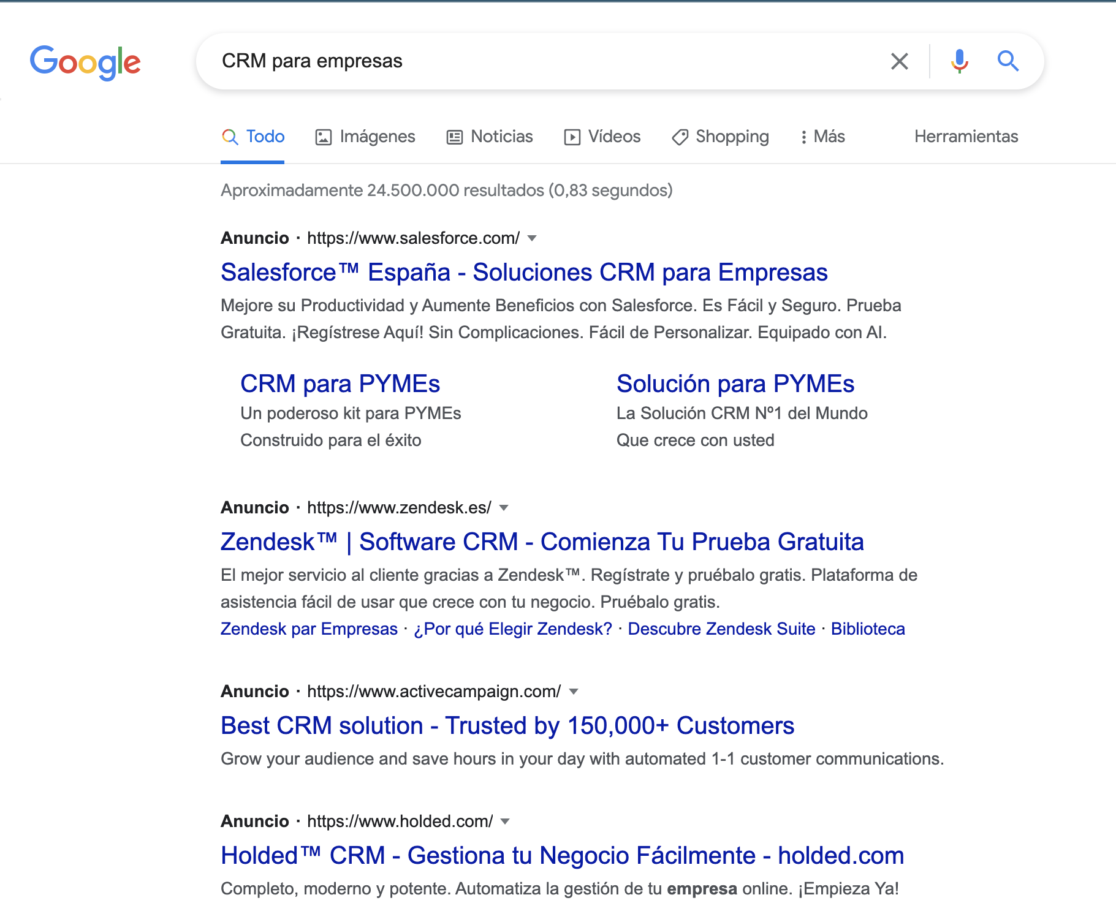Screen dimensions: 1116x922
Task: Open Salesforce España Soluciones CRM para Empresas ad
Action: (524, 273)
